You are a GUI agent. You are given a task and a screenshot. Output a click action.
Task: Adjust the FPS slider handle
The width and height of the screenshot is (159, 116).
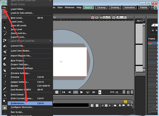pyautogui.click(x=128, y=92)
